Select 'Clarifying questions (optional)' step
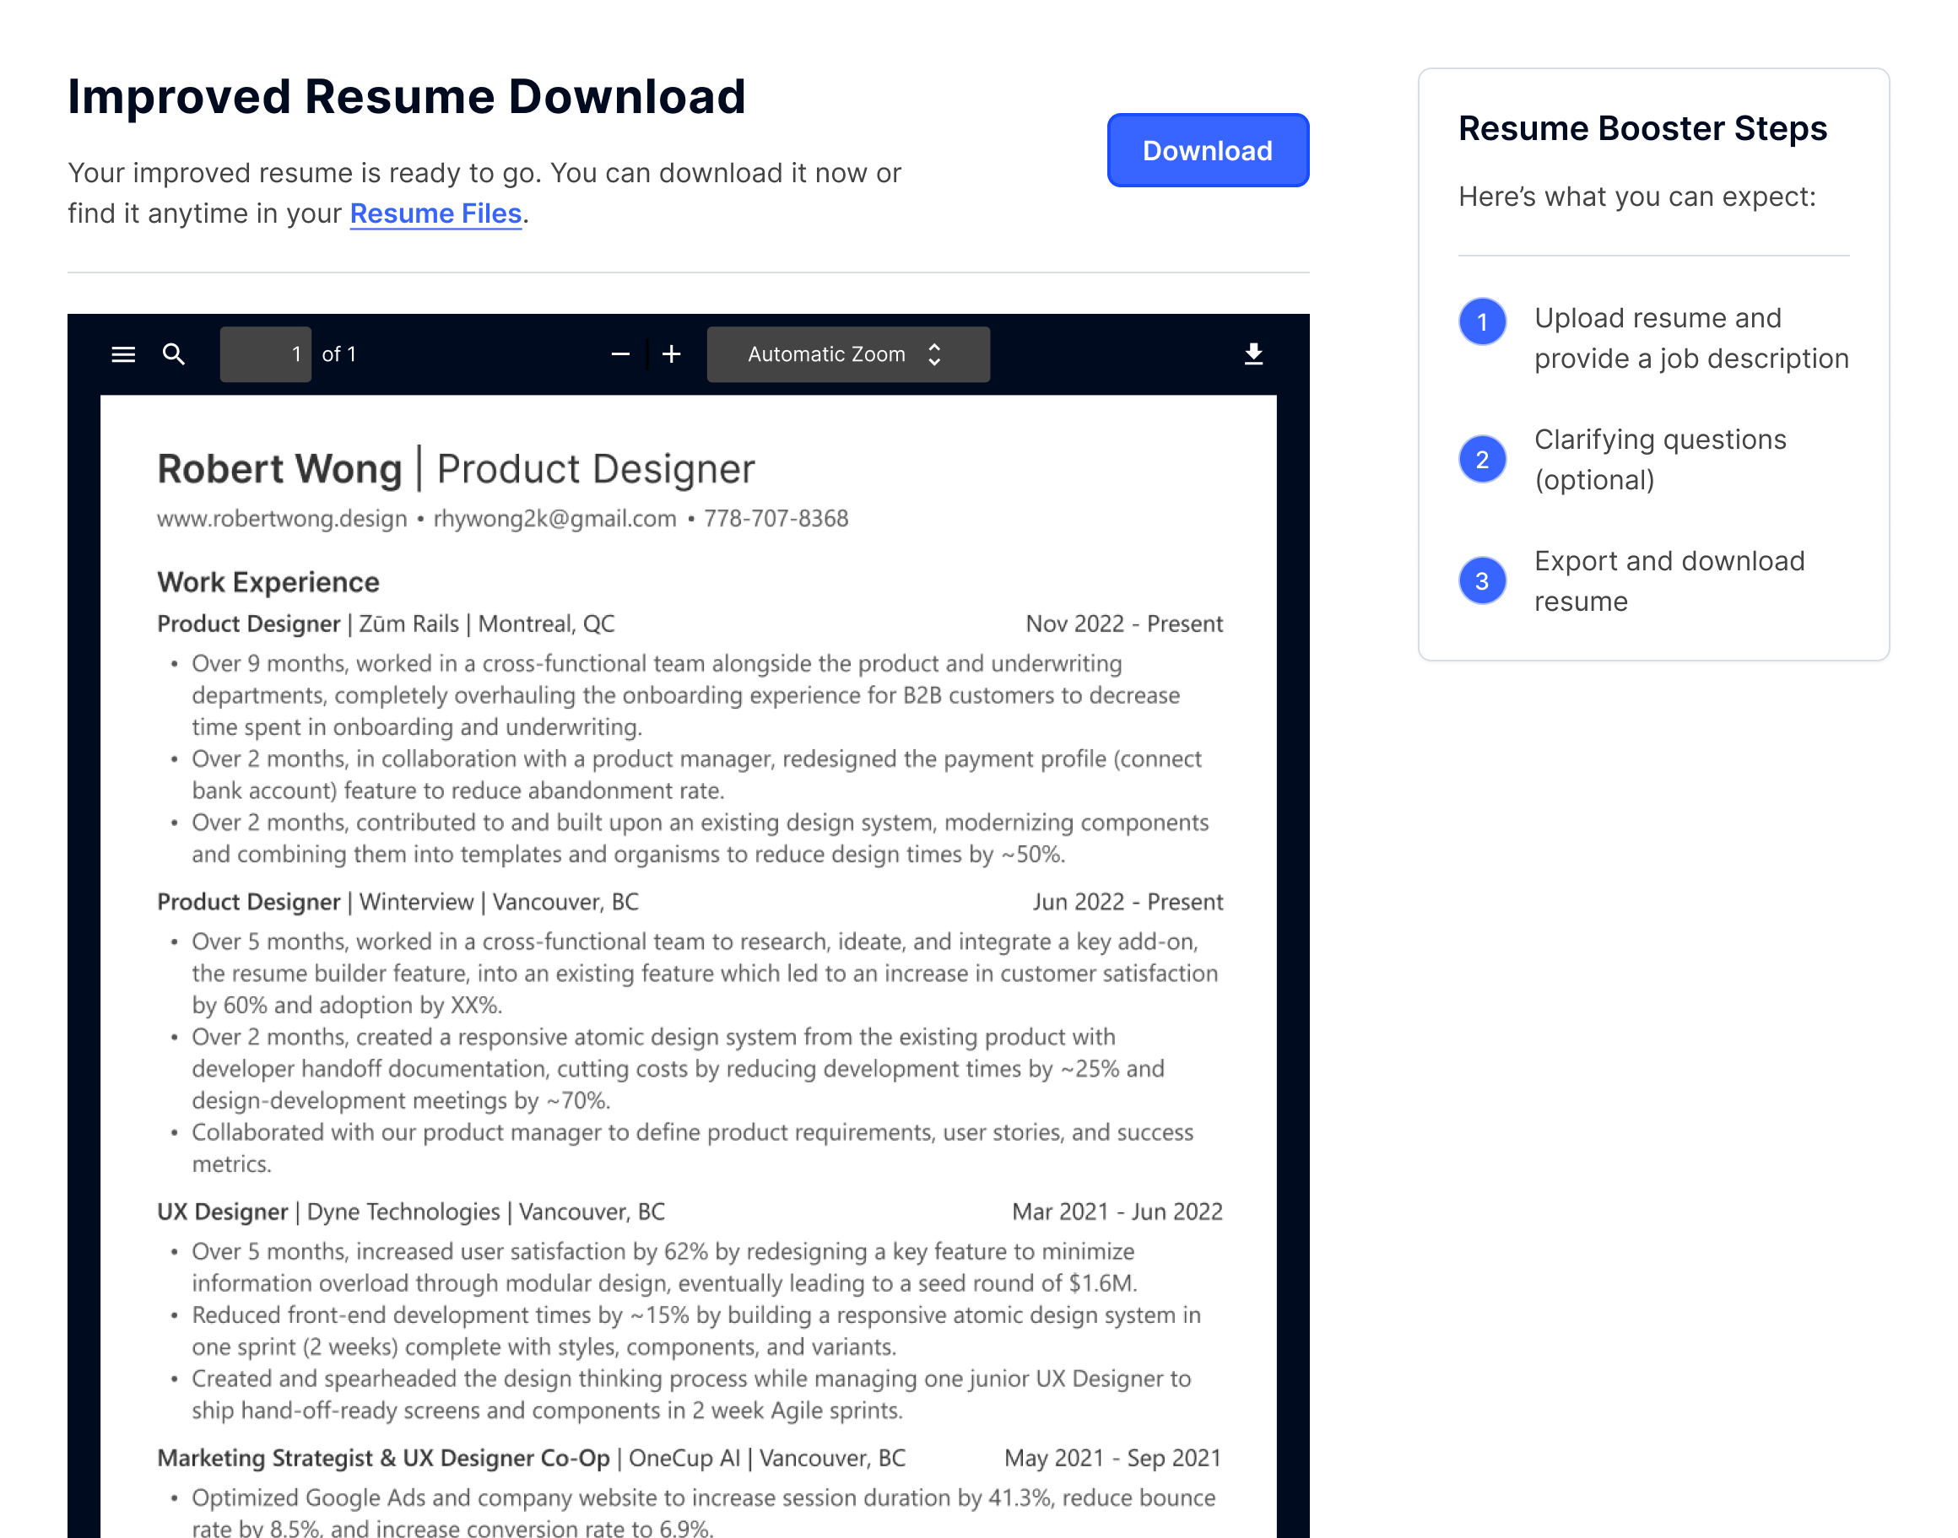Screen dimensions: 1958x1538 tap(1660, 460)
